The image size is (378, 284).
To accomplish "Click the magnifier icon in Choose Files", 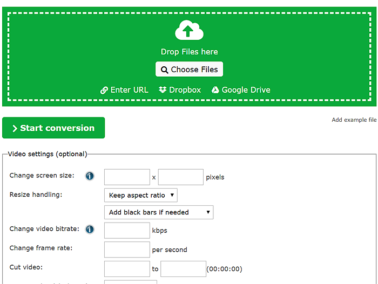I will (164, 70).
